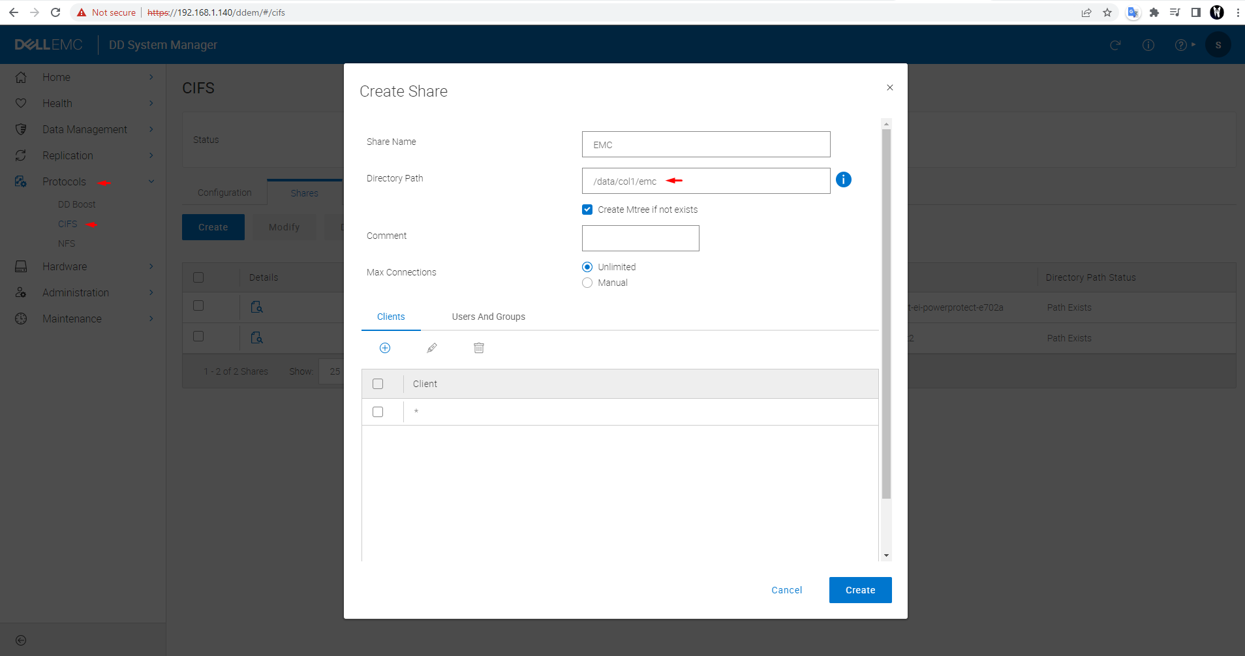Select the Manual max connections option
Screen dimensions: 1245x656
(x=587, y=283)
